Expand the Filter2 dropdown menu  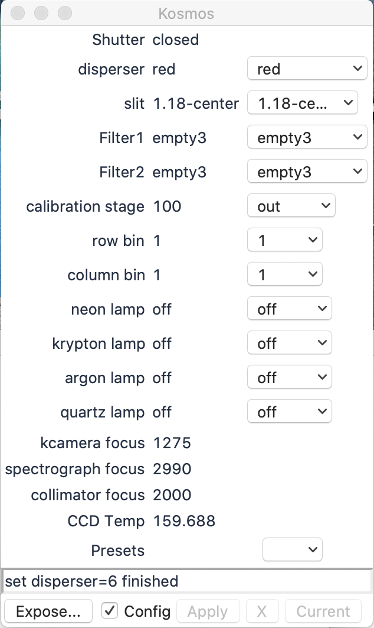(307, 172)
